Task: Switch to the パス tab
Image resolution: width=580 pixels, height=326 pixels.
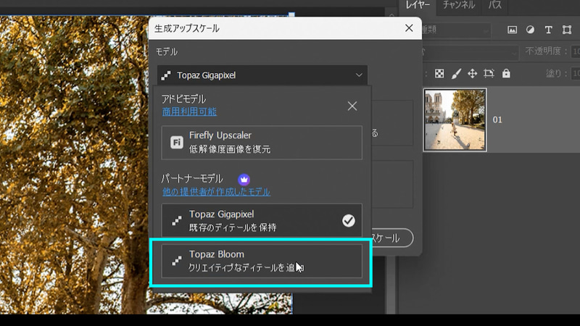Action: click(x=494, y=5)
